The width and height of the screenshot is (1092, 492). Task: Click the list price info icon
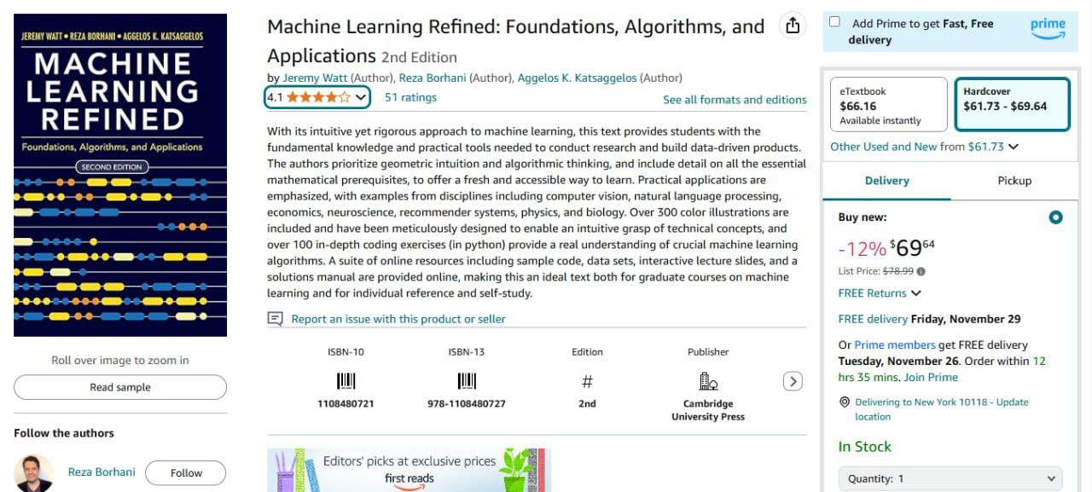coord(921,272)
